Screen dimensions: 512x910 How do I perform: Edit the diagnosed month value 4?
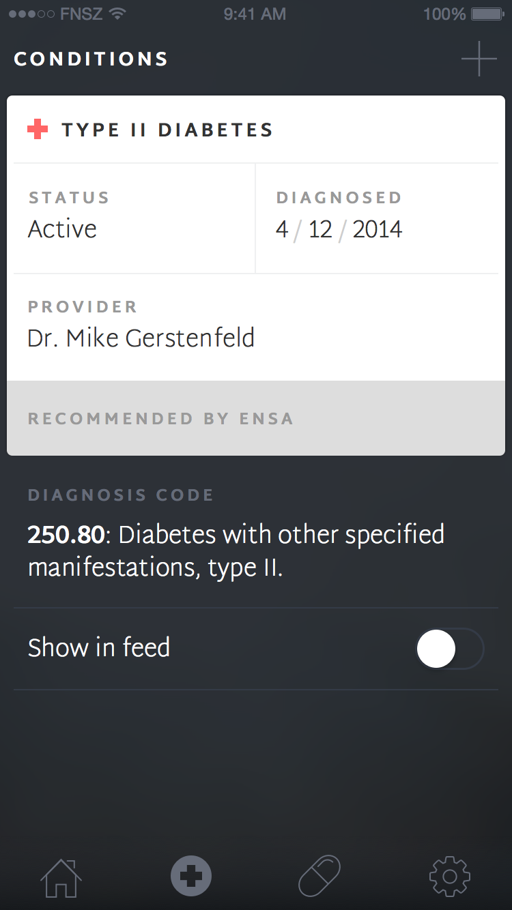pos(282,229)
